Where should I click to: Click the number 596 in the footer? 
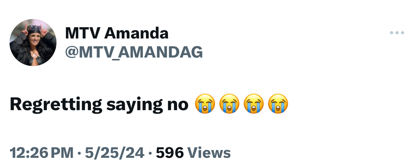(x=170, y=153)
